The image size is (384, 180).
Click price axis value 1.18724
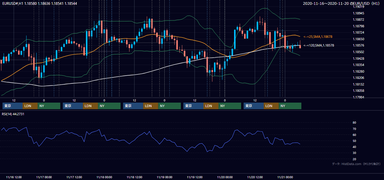coord(358,32)
